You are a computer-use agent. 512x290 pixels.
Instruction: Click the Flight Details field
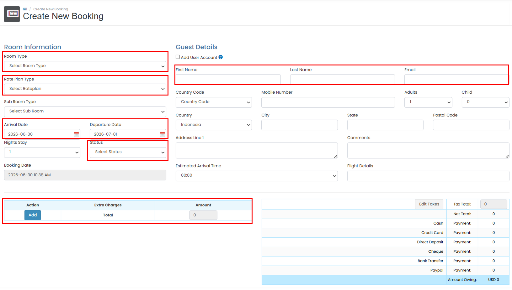tap(428, 176)
